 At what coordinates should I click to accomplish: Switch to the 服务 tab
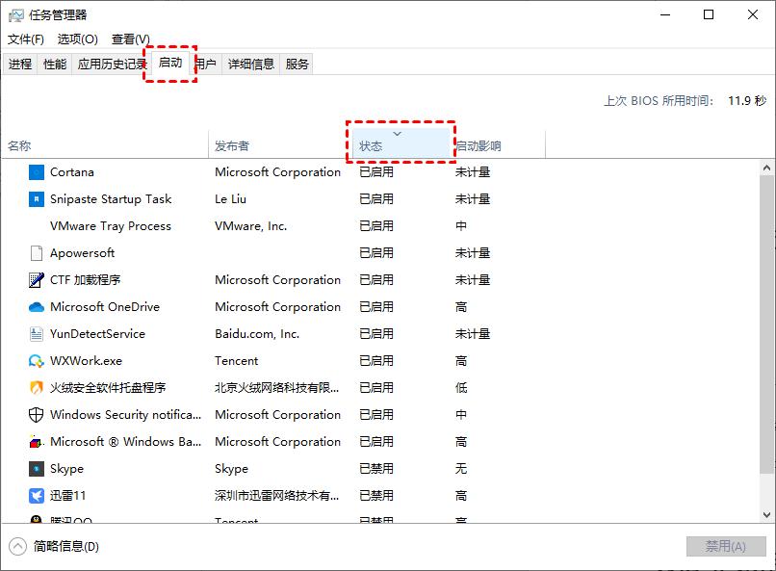(x=296, y=64)
